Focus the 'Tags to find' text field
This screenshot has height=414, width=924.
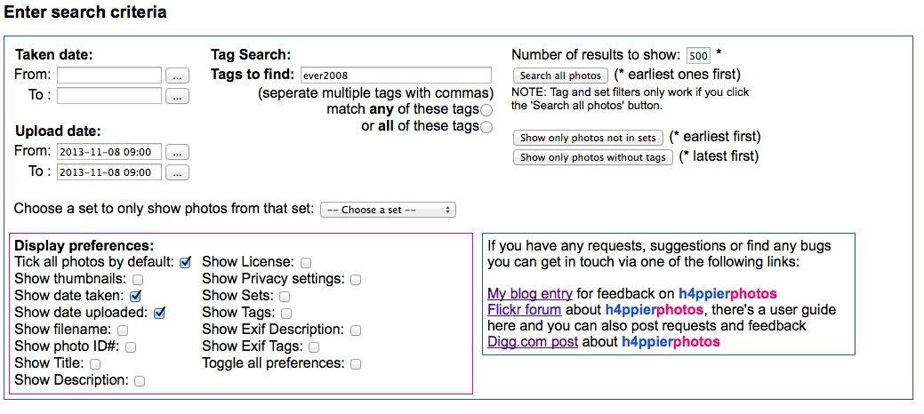[x=396, y=76]
